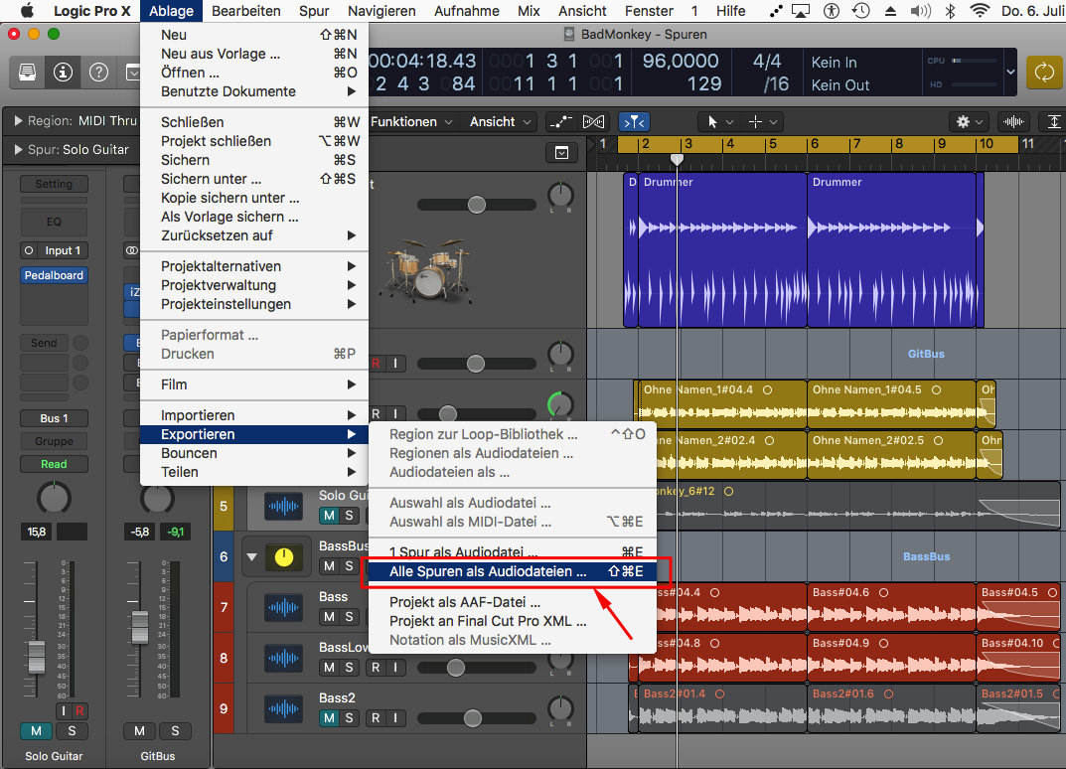The width and height of the screenshot is (1066, 769).
Task: Adjust the Drummer track volume slider
Action: coord(477,204)
